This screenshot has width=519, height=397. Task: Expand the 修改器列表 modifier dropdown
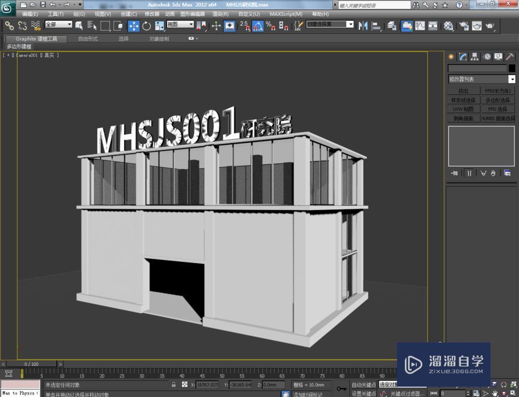512,79
